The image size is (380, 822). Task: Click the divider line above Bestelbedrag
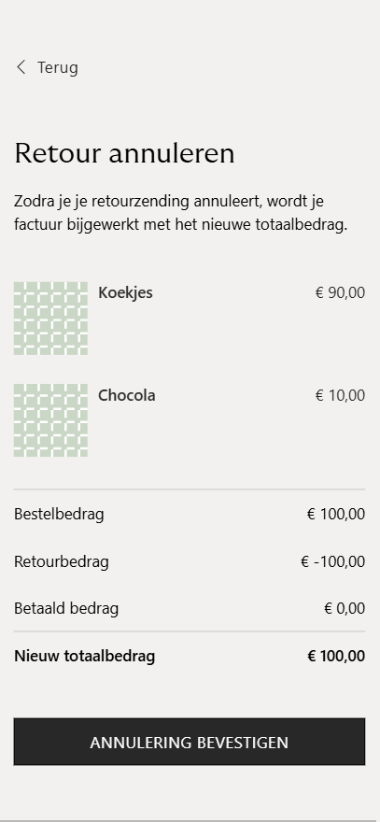click(190, 489)
